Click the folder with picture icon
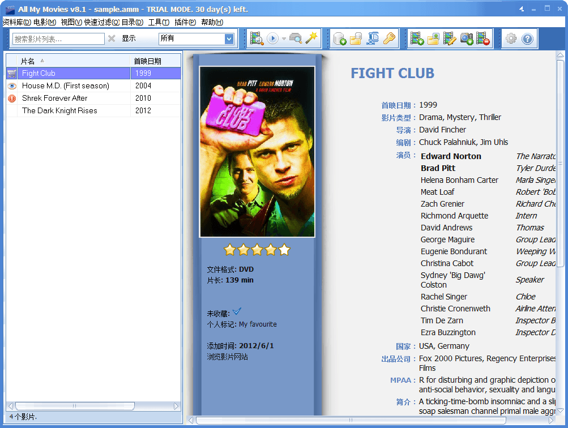The height and width of the screenshot is (428, 568). coord(433,38)
